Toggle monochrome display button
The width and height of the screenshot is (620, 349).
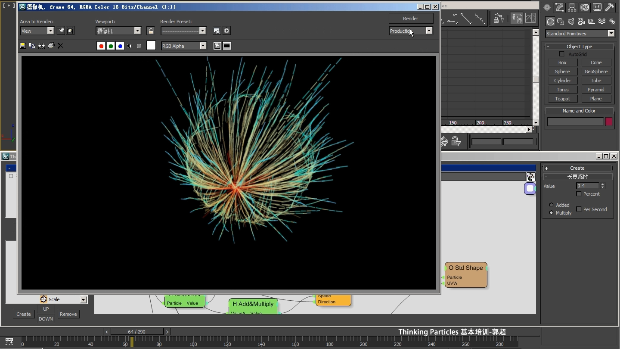pyautogui.click(x=139, y=46)
